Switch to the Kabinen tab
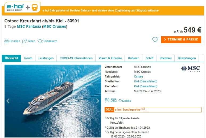Viewport: 206px width, 138px height. coord(134,58)
